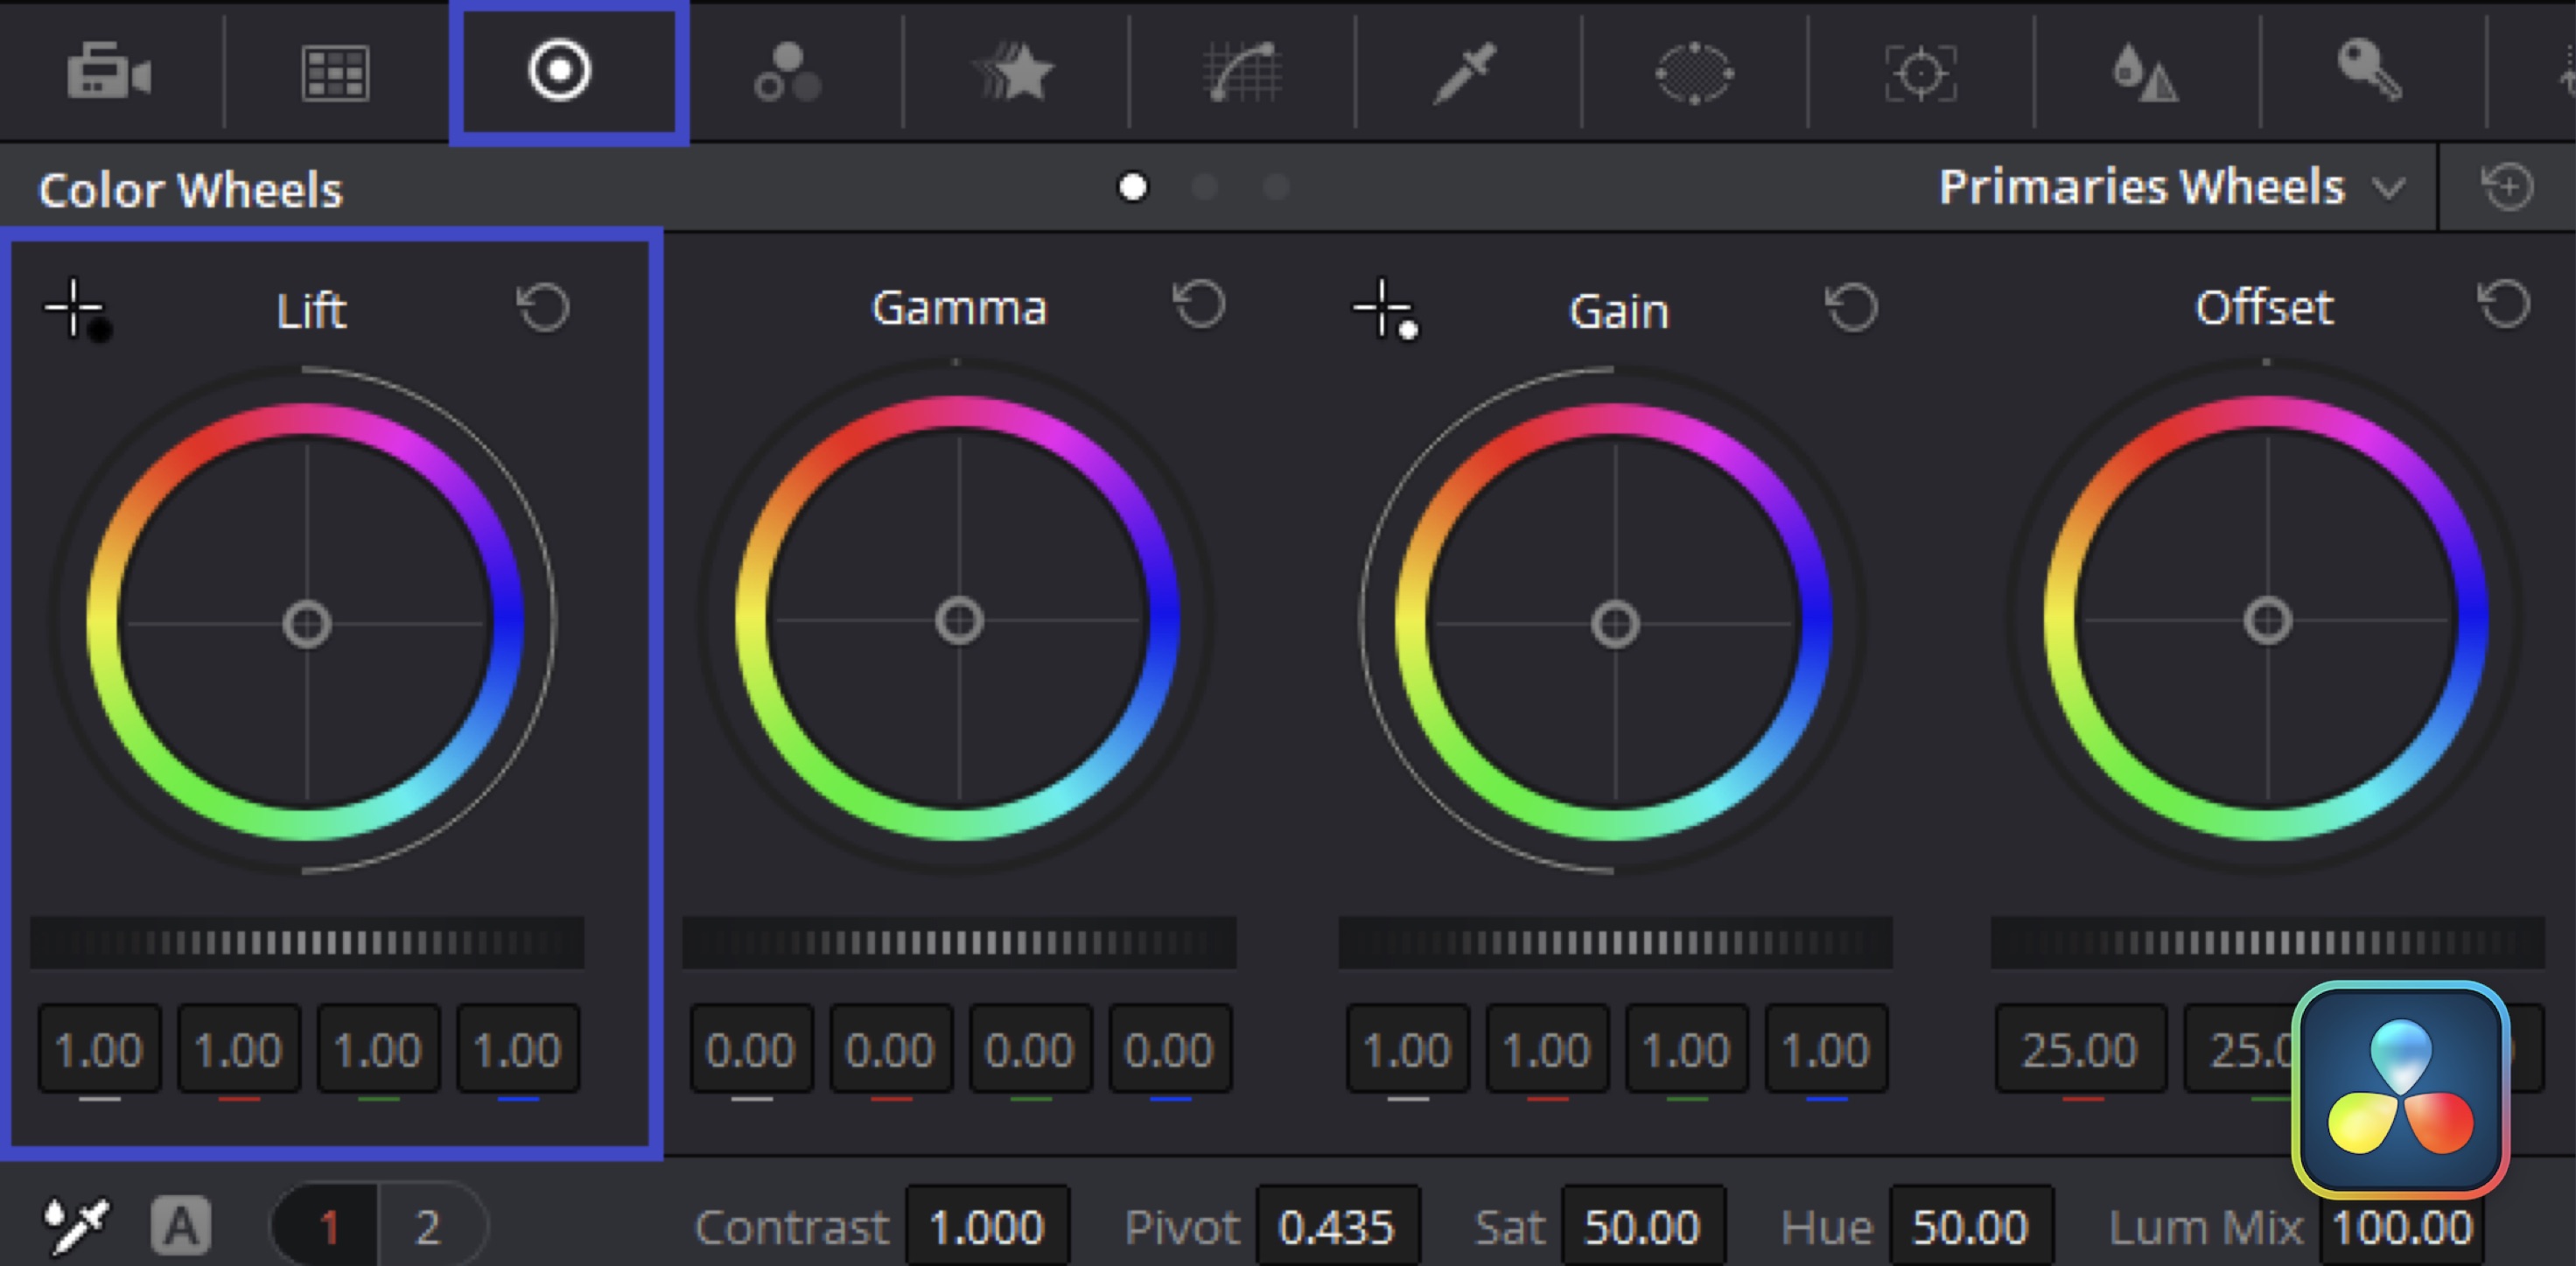This screenshot has width=2576, height=1266.
Task: Open the Power Window palette icon
Action: coord(1694,72)
